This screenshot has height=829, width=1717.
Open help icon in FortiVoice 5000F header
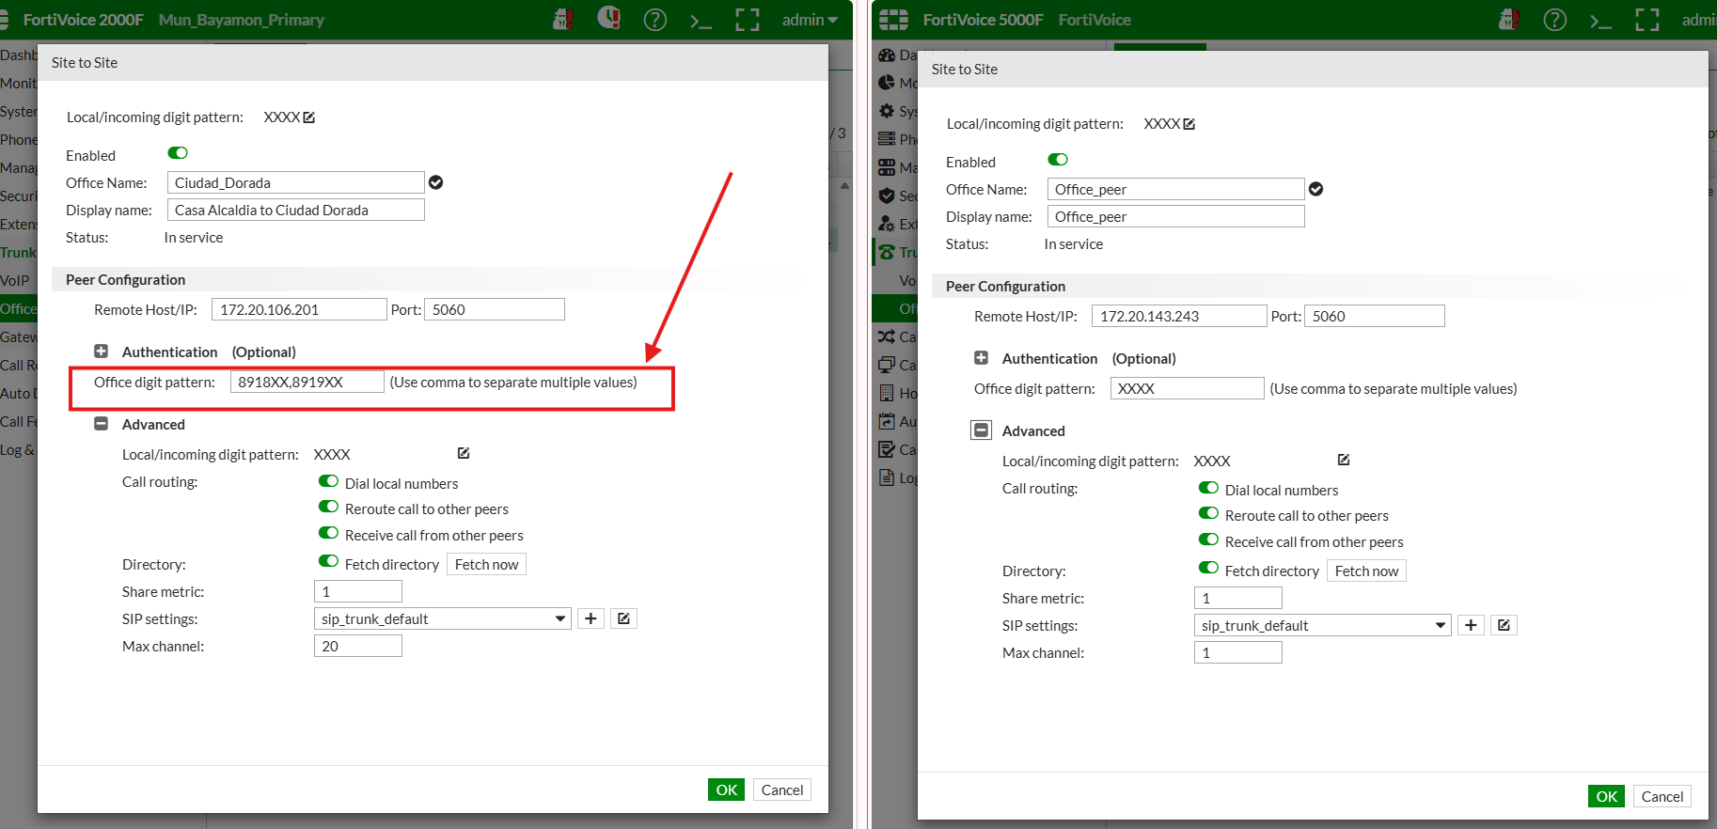point(1554,20)
